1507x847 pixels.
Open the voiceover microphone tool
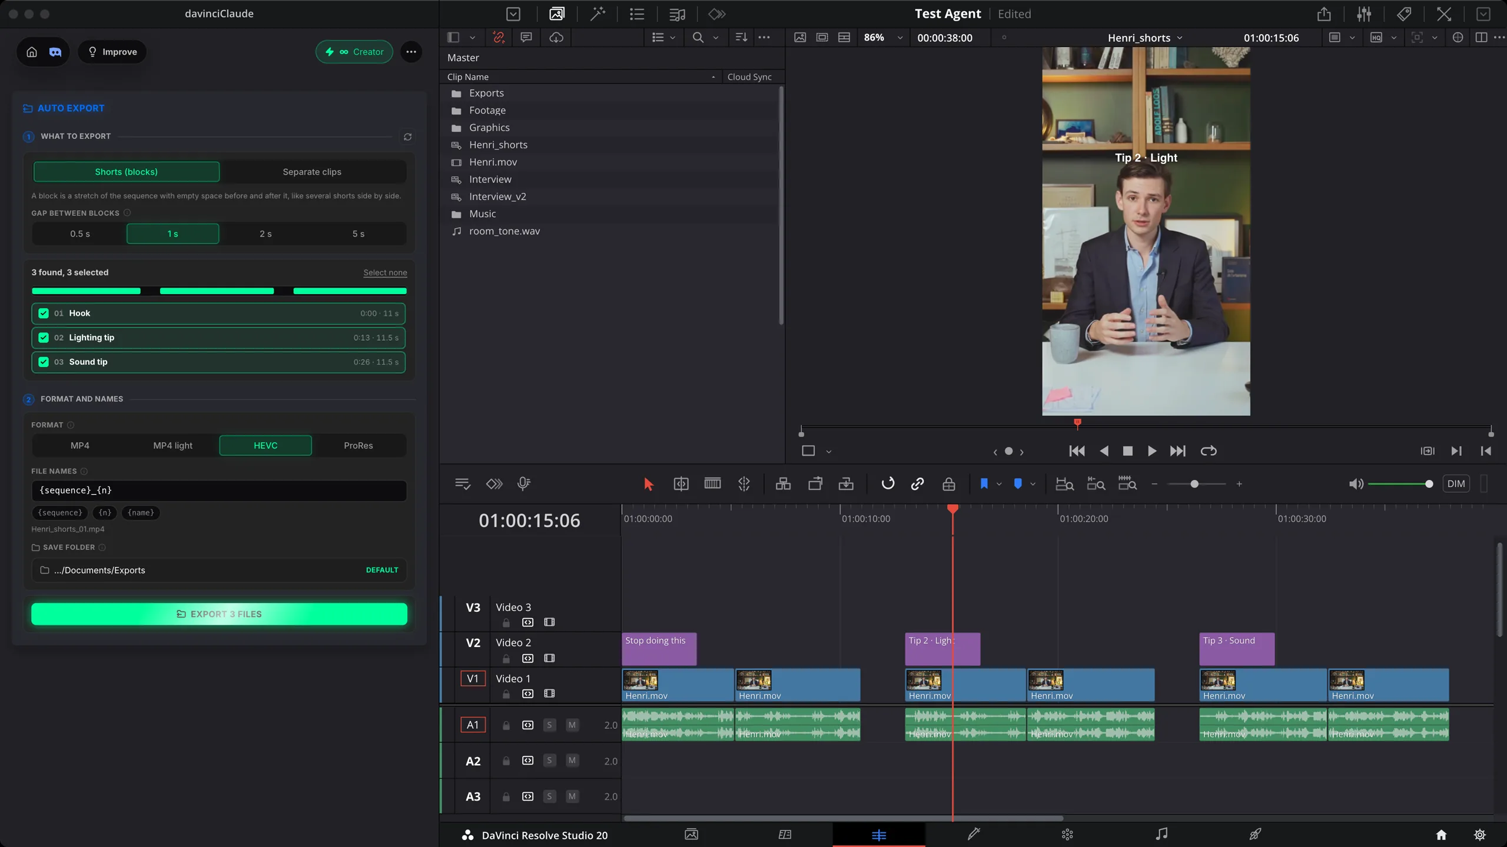(x=523, y=483)
